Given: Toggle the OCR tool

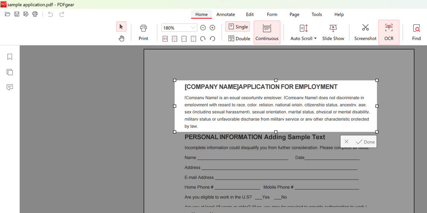Looking at the screenshot, I should [389, 32].
